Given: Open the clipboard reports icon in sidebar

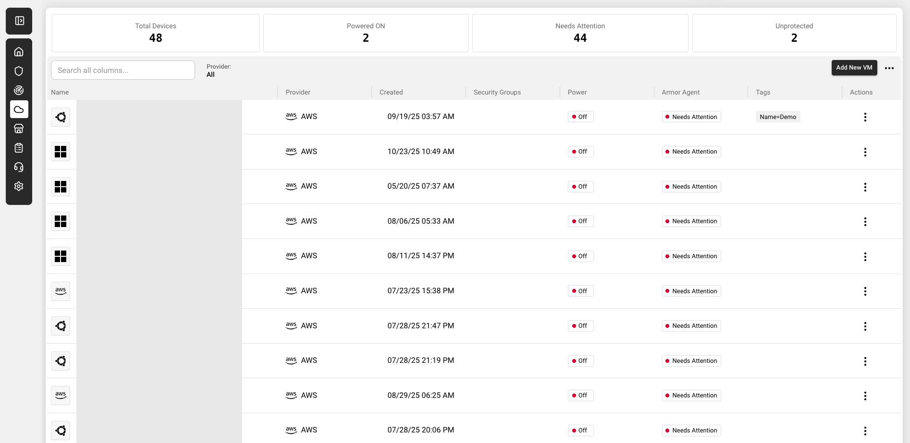Looking at the screenshot, I should tap(19, 148).
